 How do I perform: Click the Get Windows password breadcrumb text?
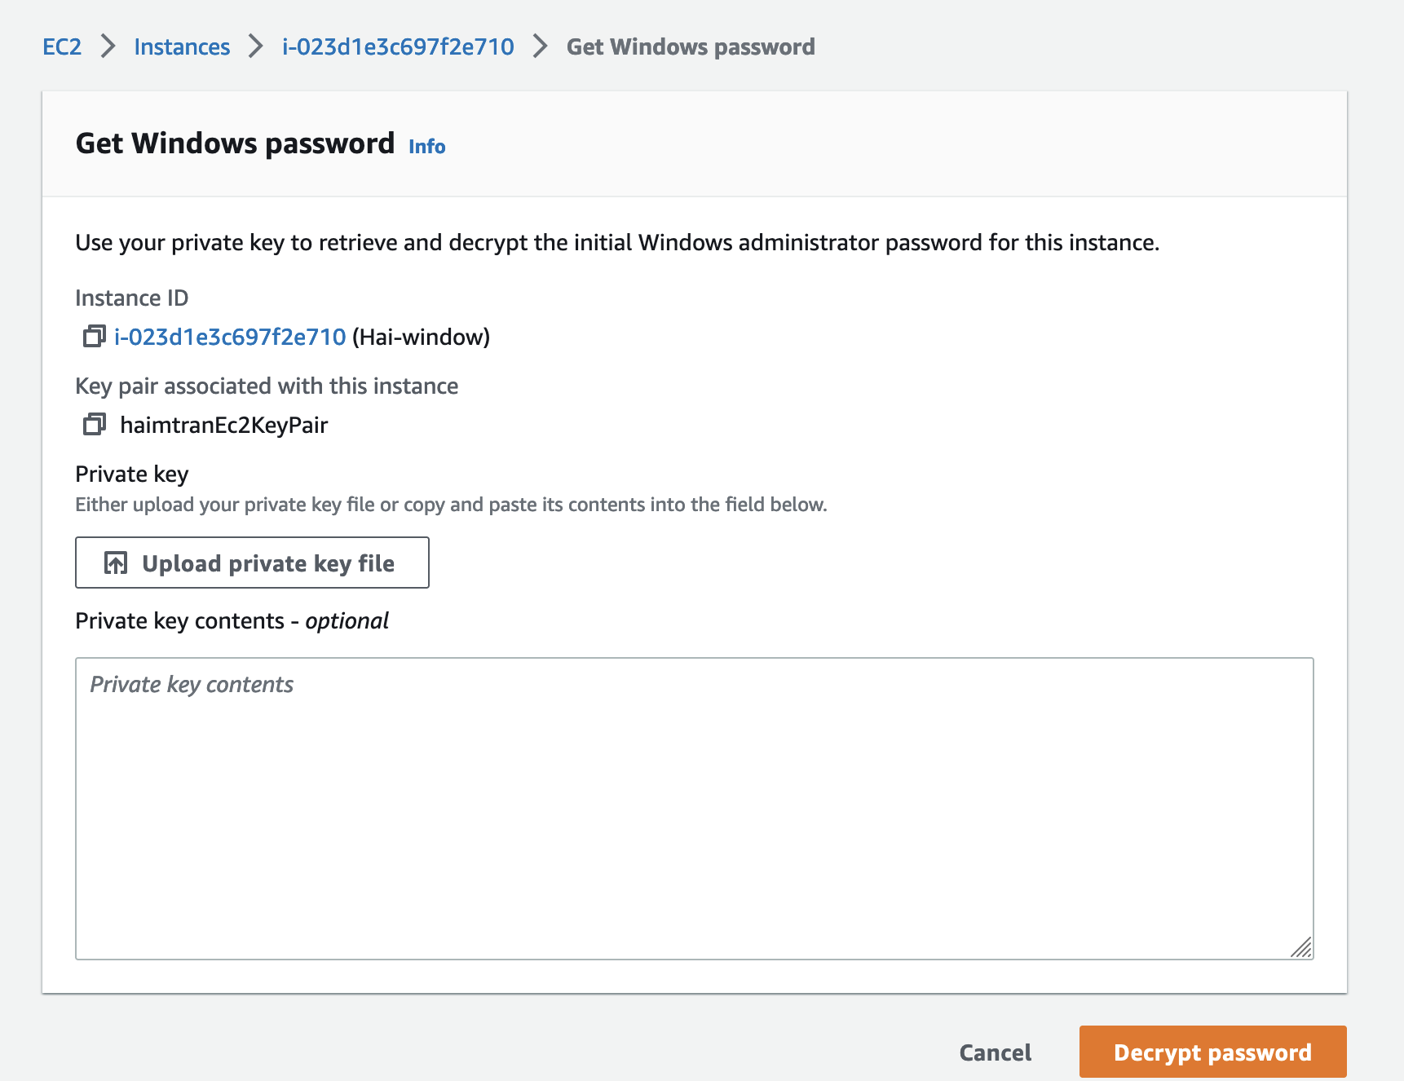click(x=691, y=46)
